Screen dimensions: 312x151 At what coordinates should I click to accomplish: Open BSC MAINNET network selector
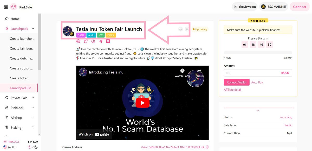point(274,7)
